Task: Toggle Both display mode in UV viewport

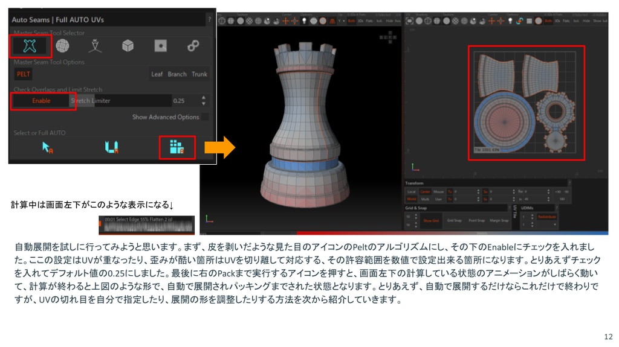Action: click(x=548, y=21)
